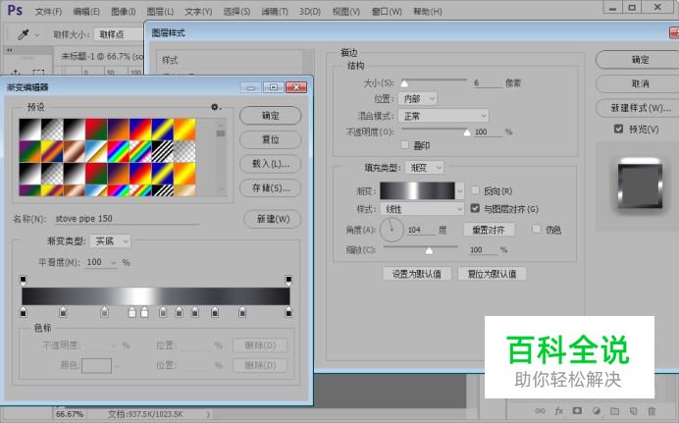The image size is (679, 423).
Task: Open the 图像(I) menu
Action: (124, 11)
